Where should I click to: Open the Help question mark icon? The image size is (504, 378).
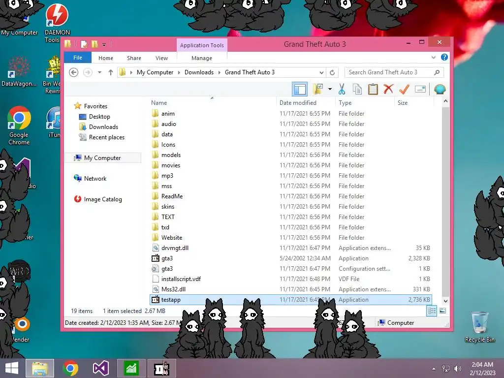[x=444, y=57]
